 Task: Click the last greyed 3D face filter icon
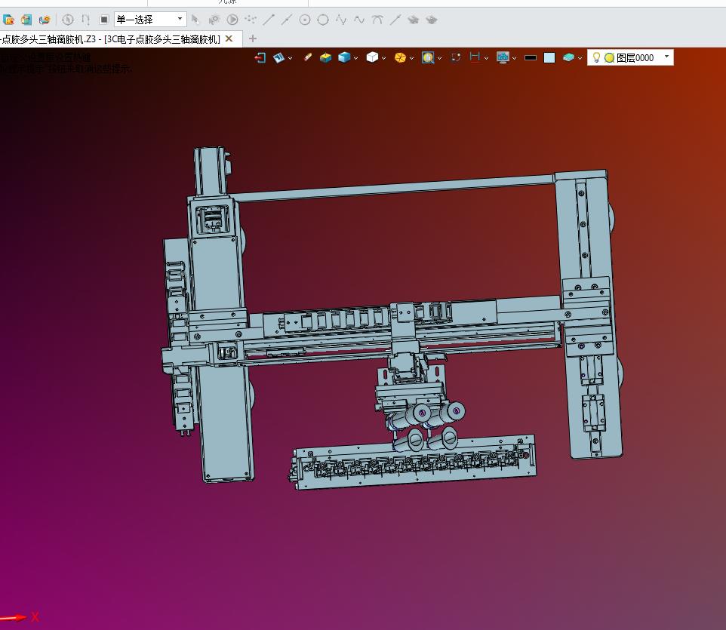432,20
